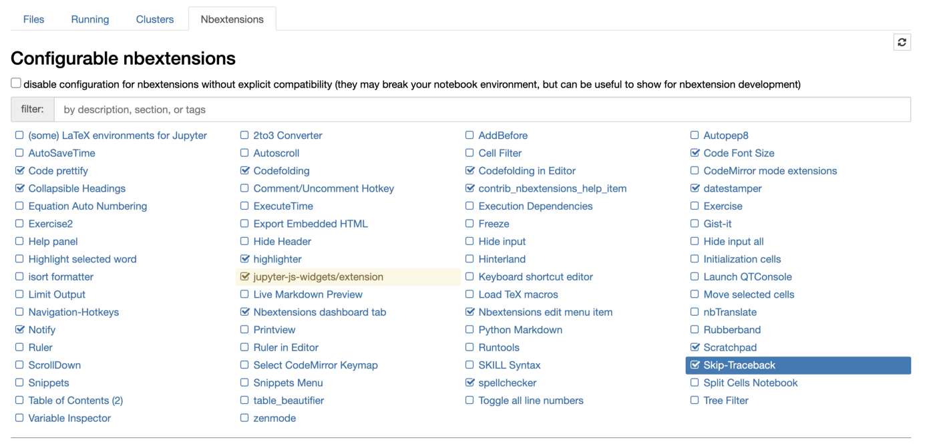Image resolution: width=935 pixels, height=448 pixels.
Task: Enable the Autopep8 checkbox
Action: pyautogui.click(x=695, y=136)
